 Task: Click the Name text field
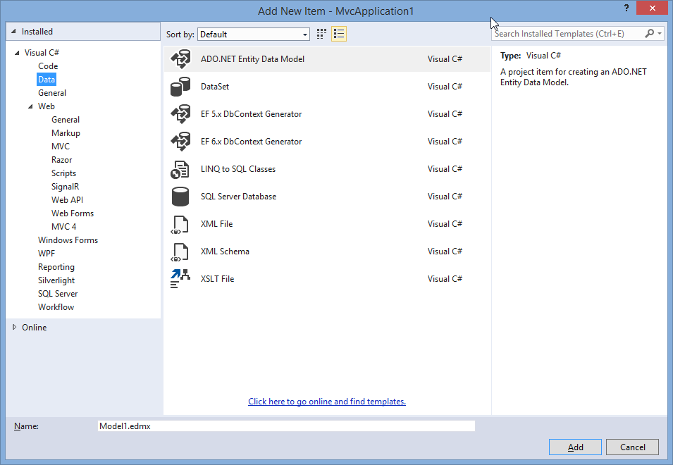pos(285,426)
